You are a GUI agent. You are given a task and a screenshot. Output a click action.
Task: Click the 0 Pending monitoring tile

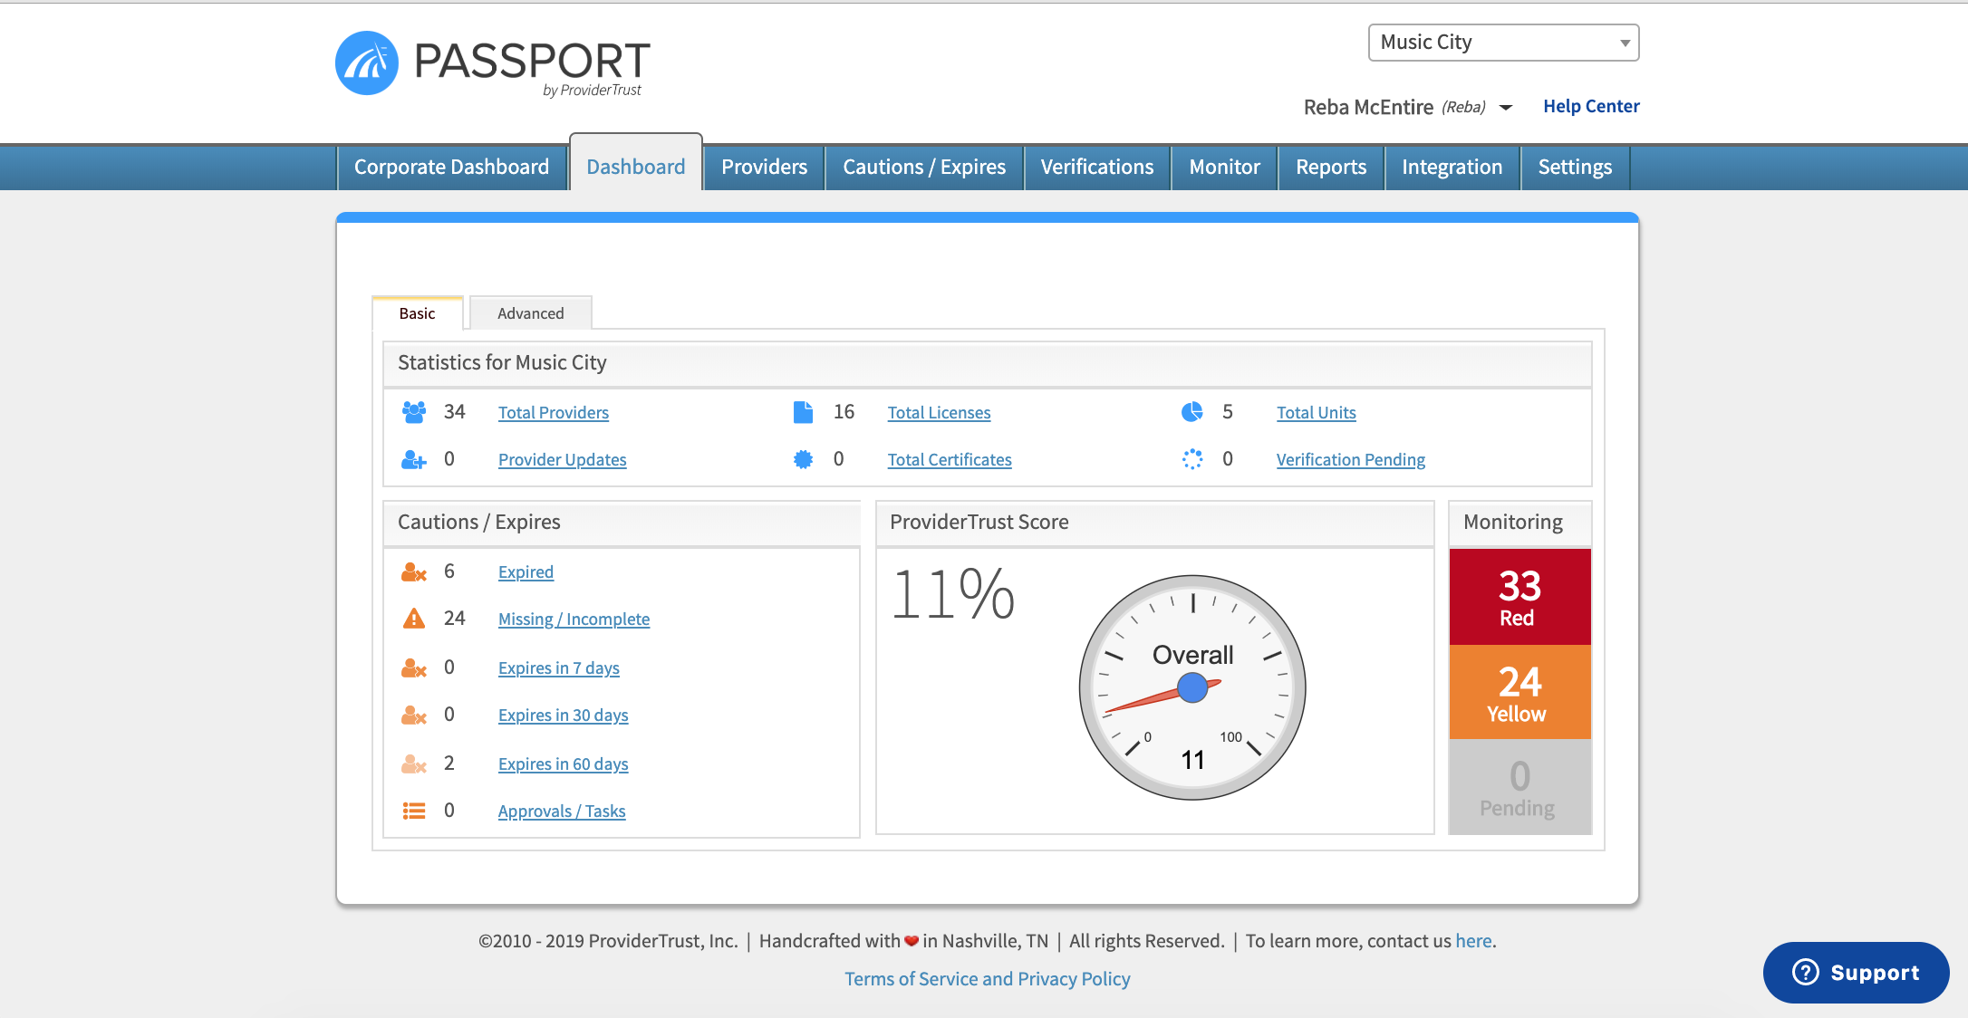tap(1519, 786)
